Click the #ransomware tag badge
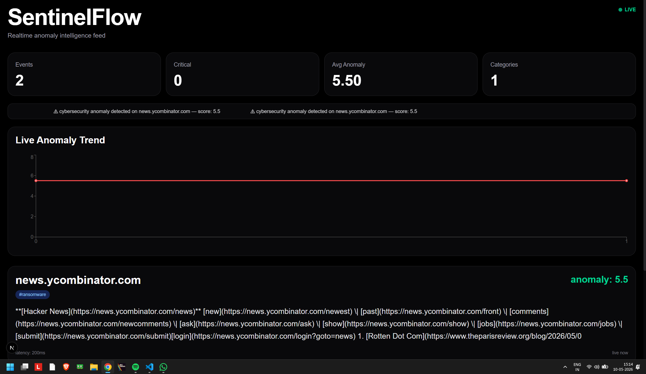Viewport: 646px width, 374px height. pos(32,294)
